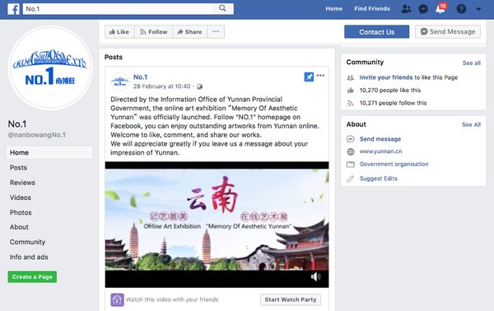This screenshot has width=494, height=311.
Task: Select Community in the page sidebar
Action: 27,242
